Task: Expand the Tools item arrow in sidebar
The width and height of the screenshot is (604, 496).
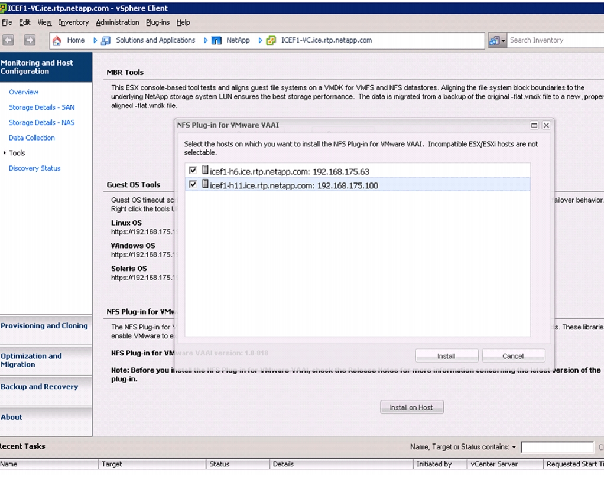Action: click(4, 153)
